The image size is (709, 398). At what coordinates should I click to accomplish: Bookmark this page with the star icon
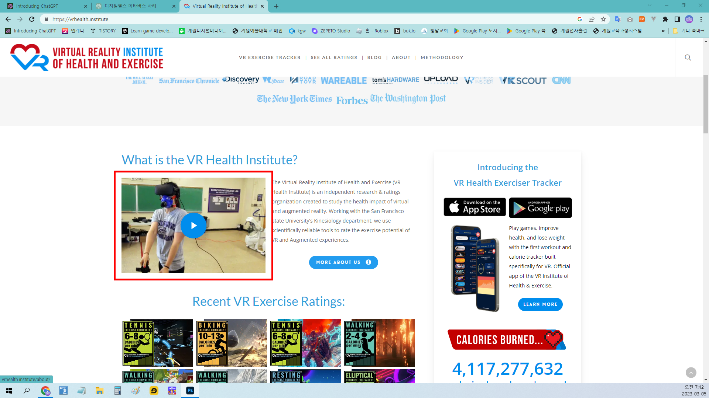tap(603, 19)
